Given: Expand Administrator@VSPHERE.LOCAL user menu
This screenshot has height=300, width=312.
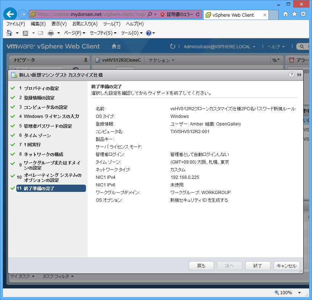Looking at the screenshot, I should point(219,47).
